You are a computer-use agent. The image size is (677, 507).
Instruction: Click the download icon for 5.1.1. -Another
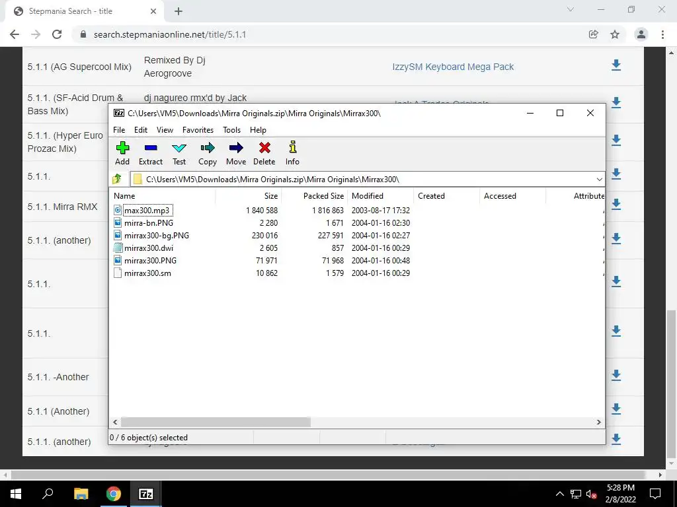tap(616, 375)
